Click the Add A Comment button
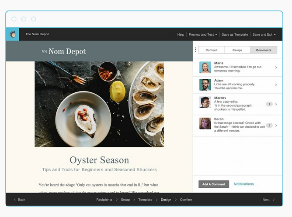Viewport: 292px width, 217px height. pos(214,184)
